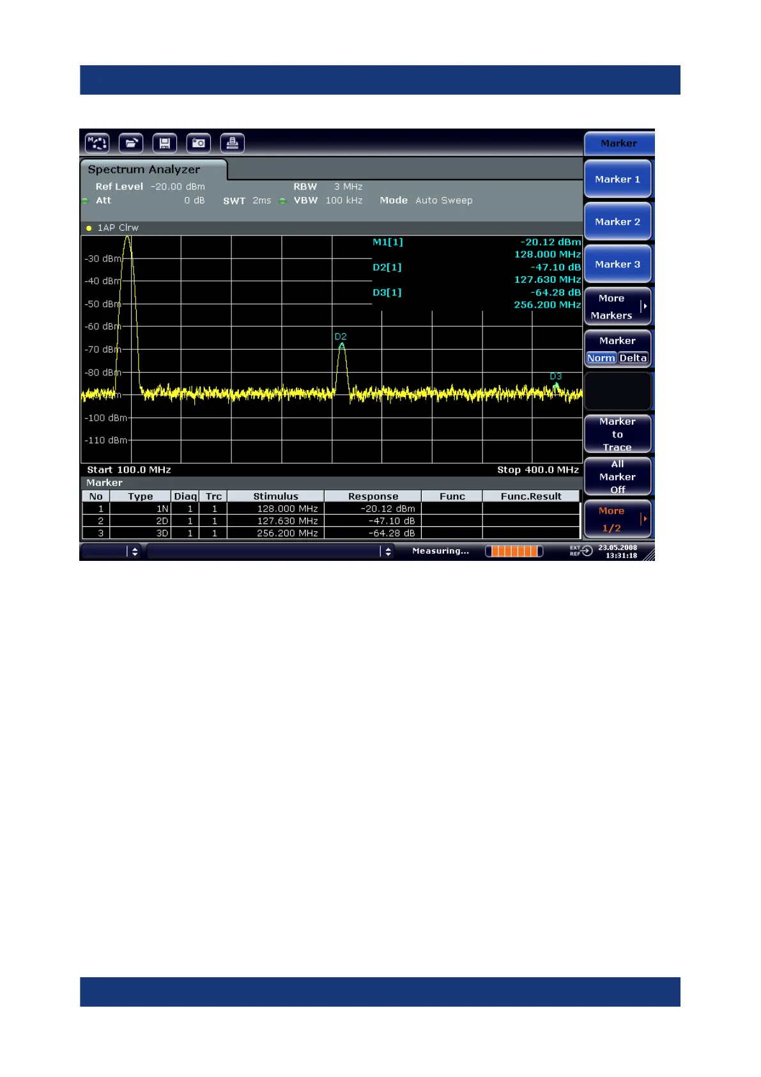
Task: Select the Spectrum Analyzer tab
Action: click(144, 169)
